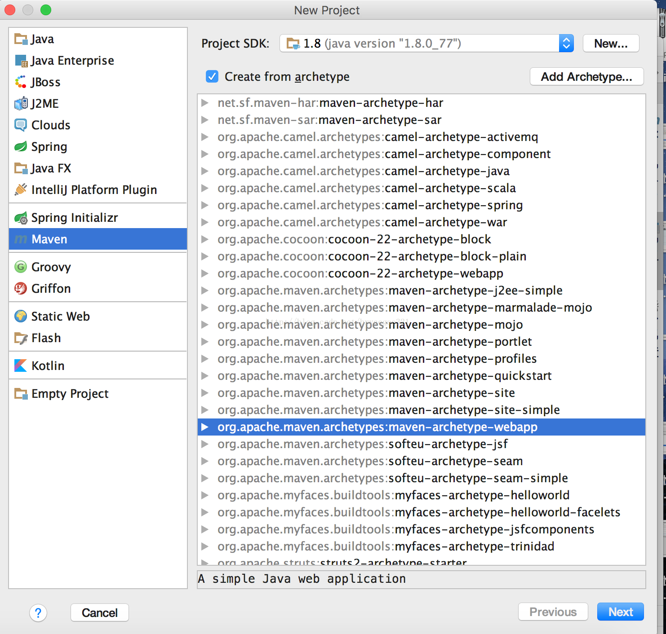Screen dimensions: 666x634
Task: Select camel-archetype-java archetype row
Action: (x=422, y=171)
